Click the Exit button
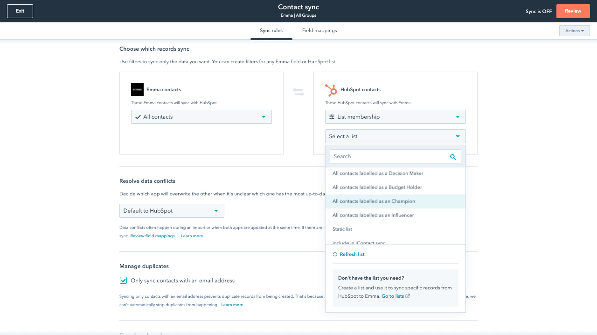597x335 pixels. 20,11
